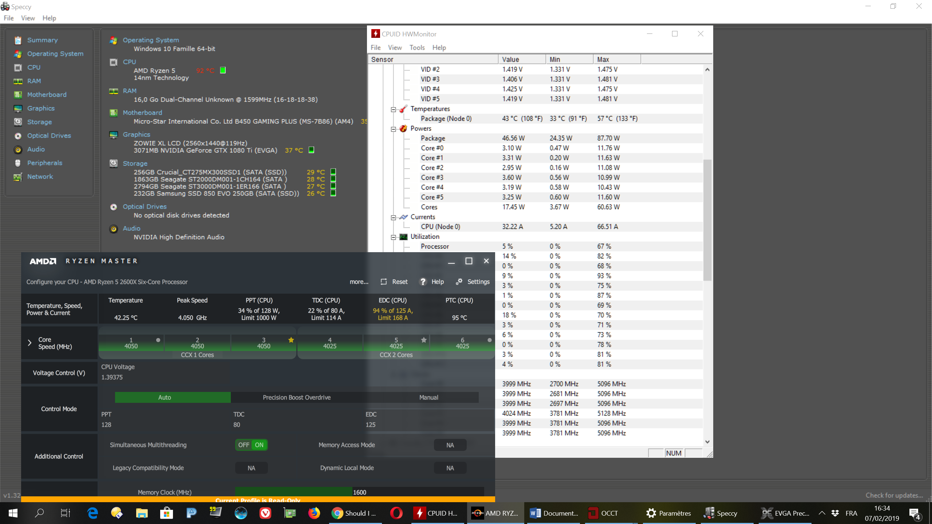
Task: Launch Microsoft Edge from taskbar
Action: 92,513
